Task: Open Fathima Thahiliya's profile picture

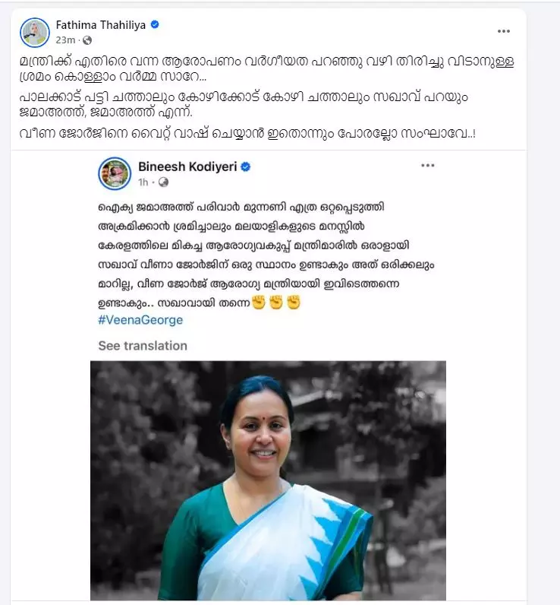Action: (35, 33)
